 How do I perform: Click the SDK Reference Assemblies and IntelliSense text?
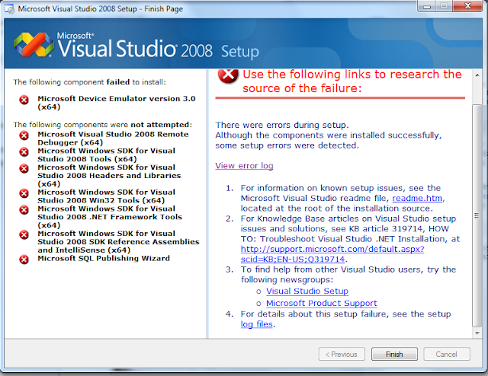(118, 242)
